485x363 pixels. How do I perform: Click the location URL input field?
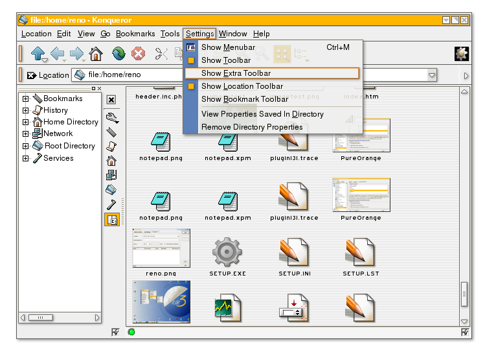[x=254, y=75]
